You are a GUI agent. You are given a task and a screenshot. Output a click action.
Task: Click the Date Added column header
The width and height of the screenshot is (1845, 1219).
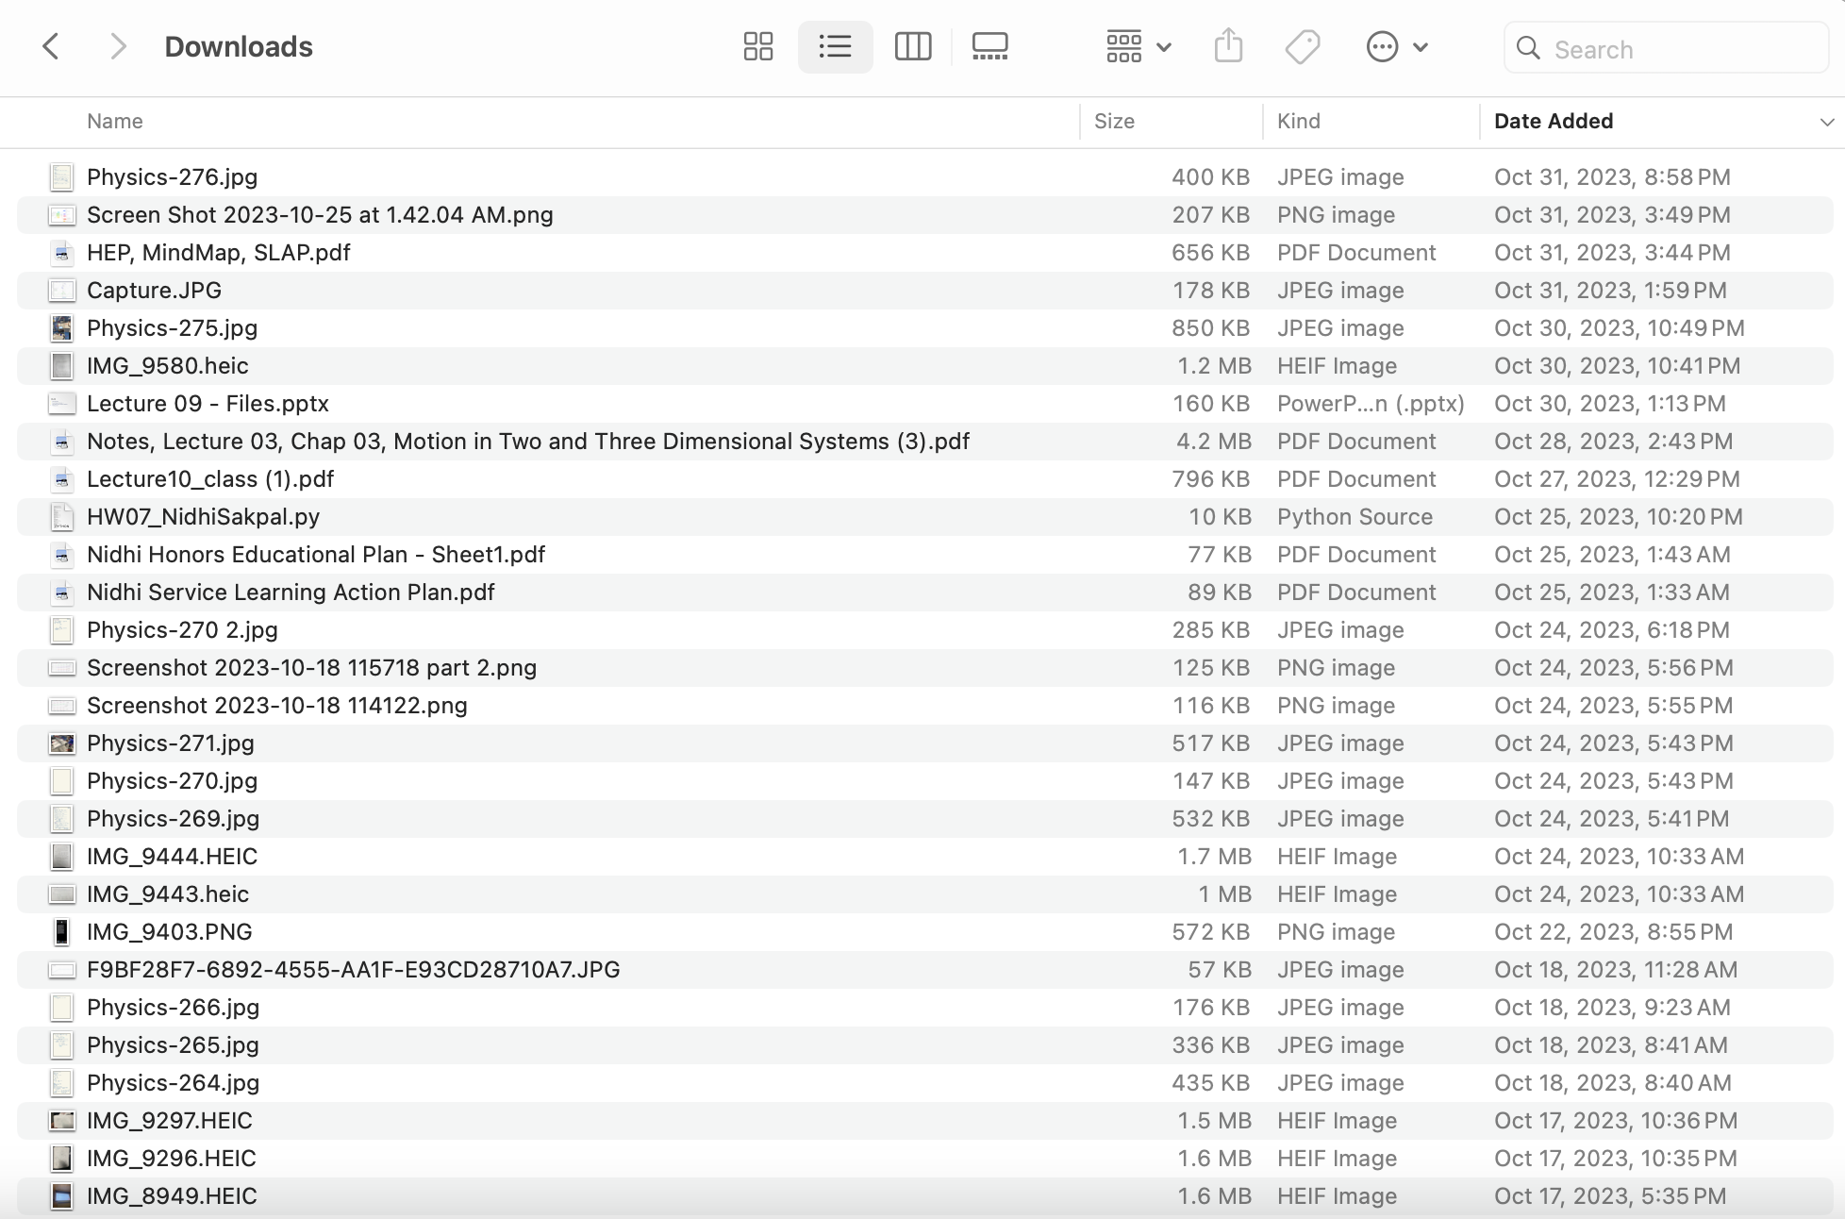pos(1554,122)
